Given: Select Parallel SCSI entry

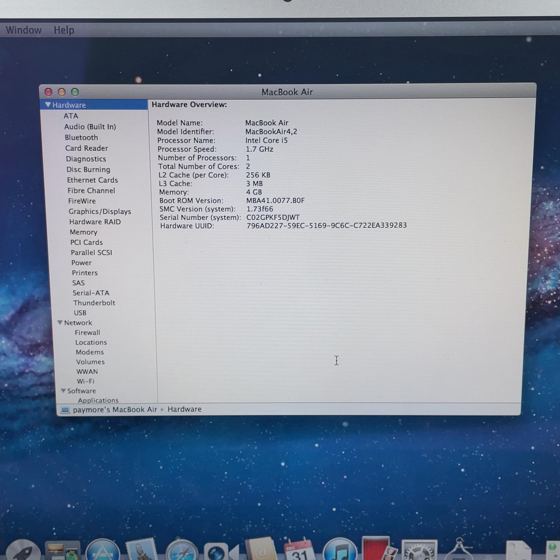Looking at the screenshot, I should pos(91,252).
